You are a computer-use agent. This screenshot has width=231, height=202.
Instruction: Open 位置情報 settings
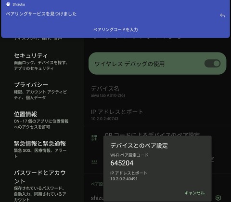click(42, 120)
